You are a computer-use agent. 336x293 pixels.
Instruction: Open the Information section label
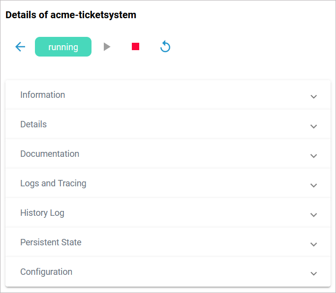click(x=42, y=95)
